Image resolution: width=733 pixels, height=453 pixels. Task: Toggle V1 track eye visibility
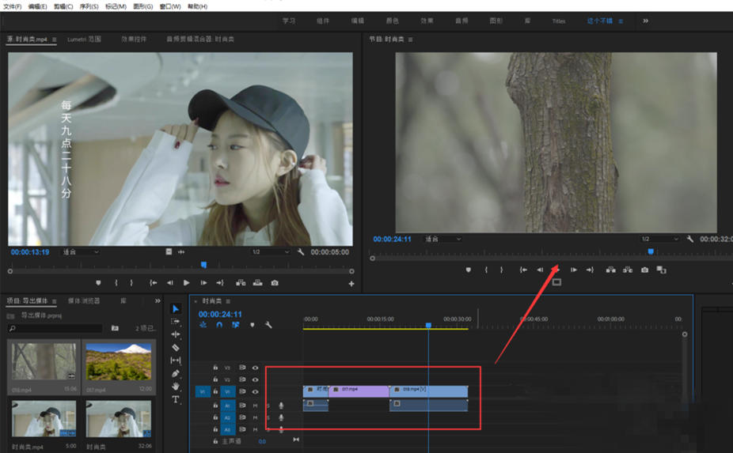pyautogui.click(x=256, y=391)
